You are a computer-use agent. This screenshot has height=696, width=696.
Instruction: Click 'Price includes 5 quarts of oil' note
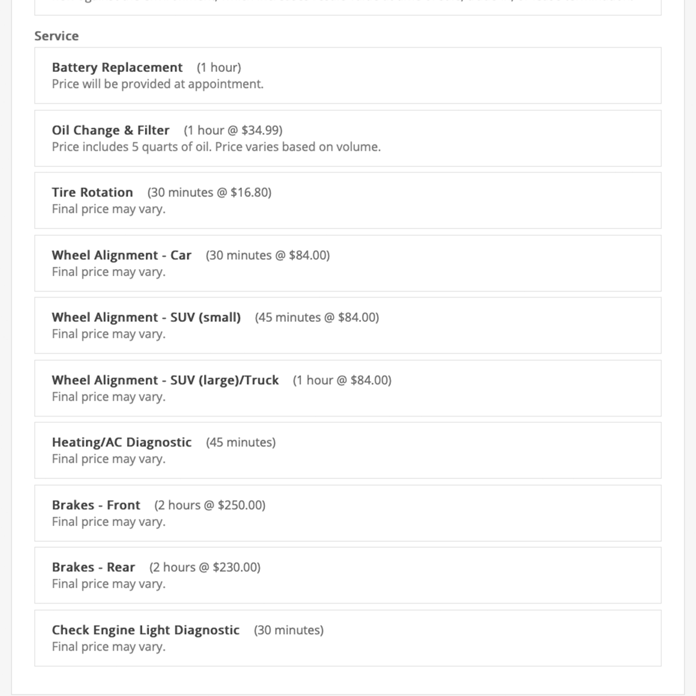(216, 147)
